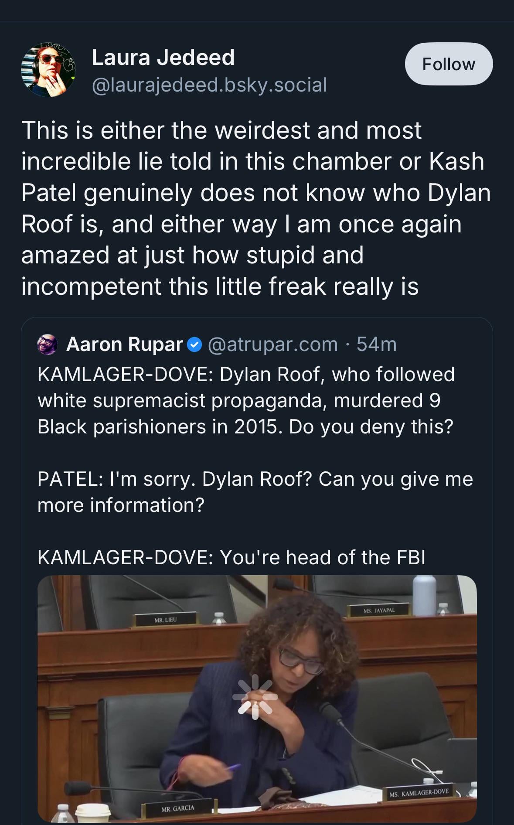Click the MS. KAMLAGER-DOVE nameplate in video
Image resolution: width=514 pixels, height=825 pixels.
tap(419, 792)
